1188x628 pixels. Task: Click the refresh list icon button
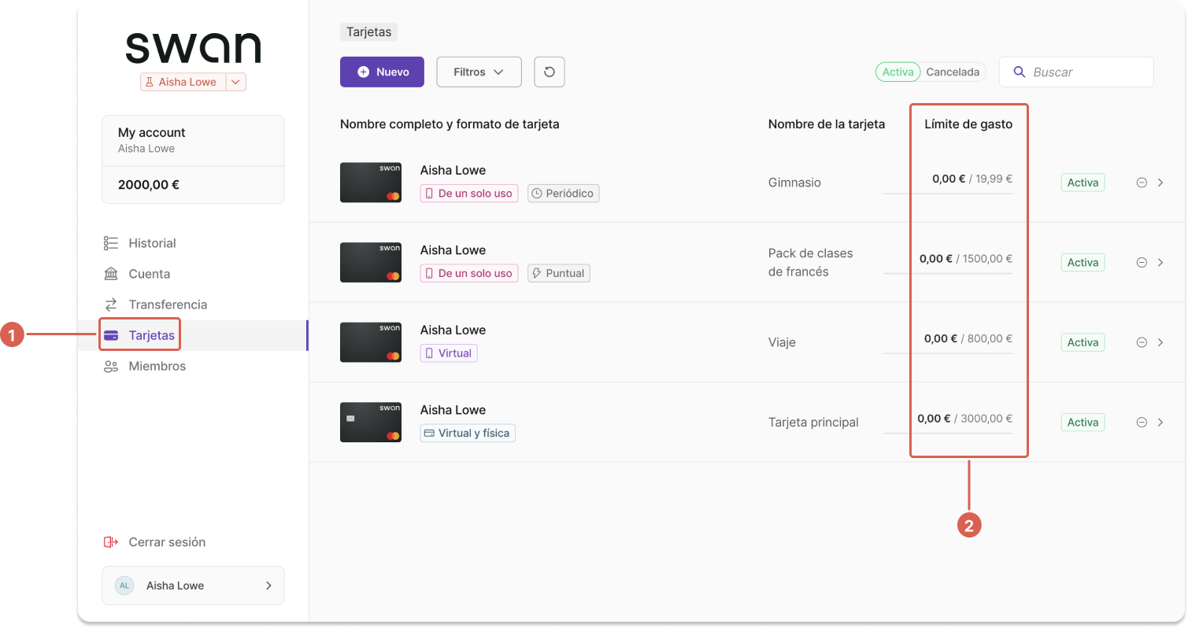[550, 72]
